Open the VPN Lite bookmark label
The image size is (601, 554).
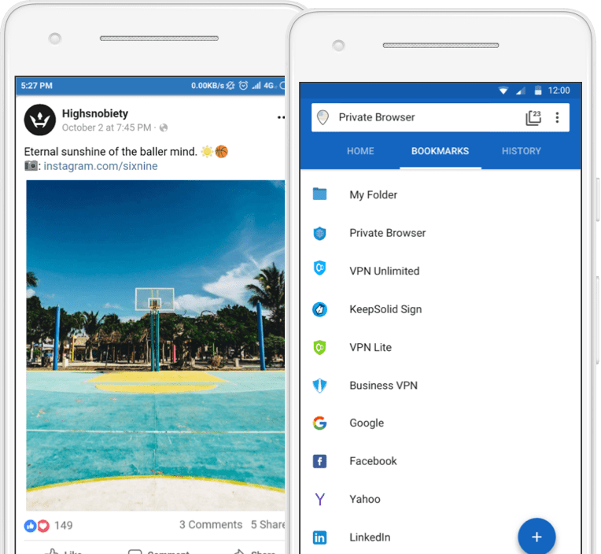pos(371,347)
